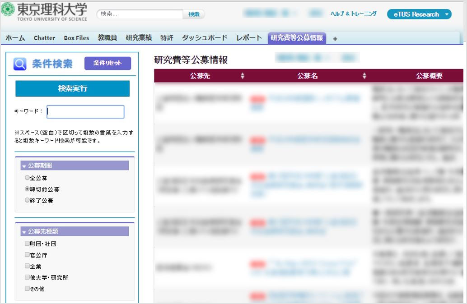Select the 締切前公募 radio option
This screenshot has height=304, width=467.
[28, 189]
